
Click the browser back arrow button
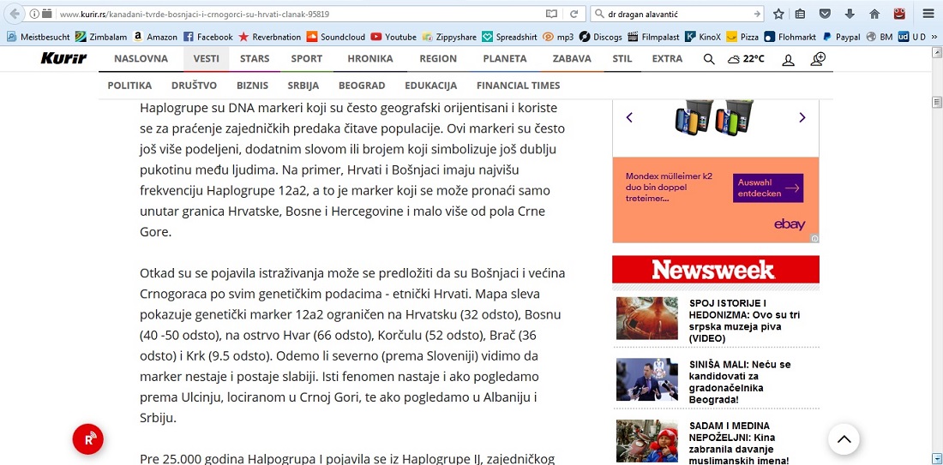pyautogui.click(x=14, y=14)
